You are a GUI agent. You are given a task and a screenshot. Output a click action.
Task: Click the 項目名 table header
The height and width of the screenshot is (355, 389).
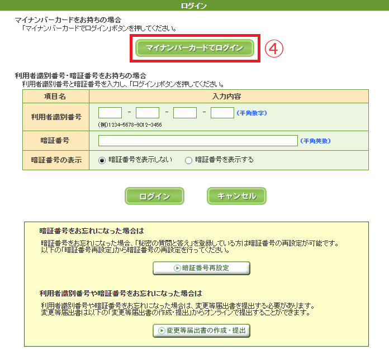tap(55, 97)
